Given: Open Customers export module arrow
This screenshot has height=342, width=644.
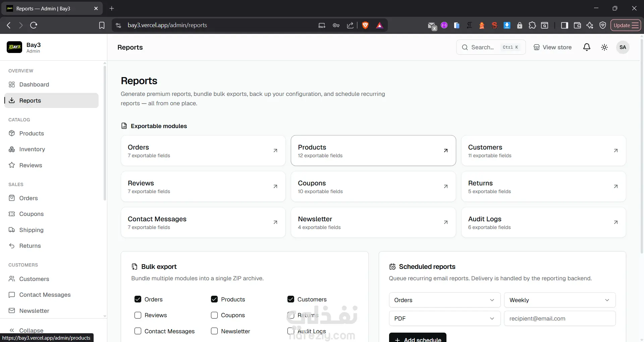Looking at the screenshot, I should (616, 151).
